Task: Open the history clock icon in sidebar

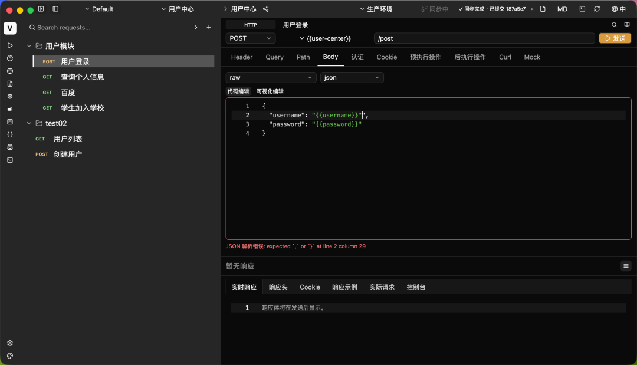Action: pyautogui.click(x=10, y=58)
